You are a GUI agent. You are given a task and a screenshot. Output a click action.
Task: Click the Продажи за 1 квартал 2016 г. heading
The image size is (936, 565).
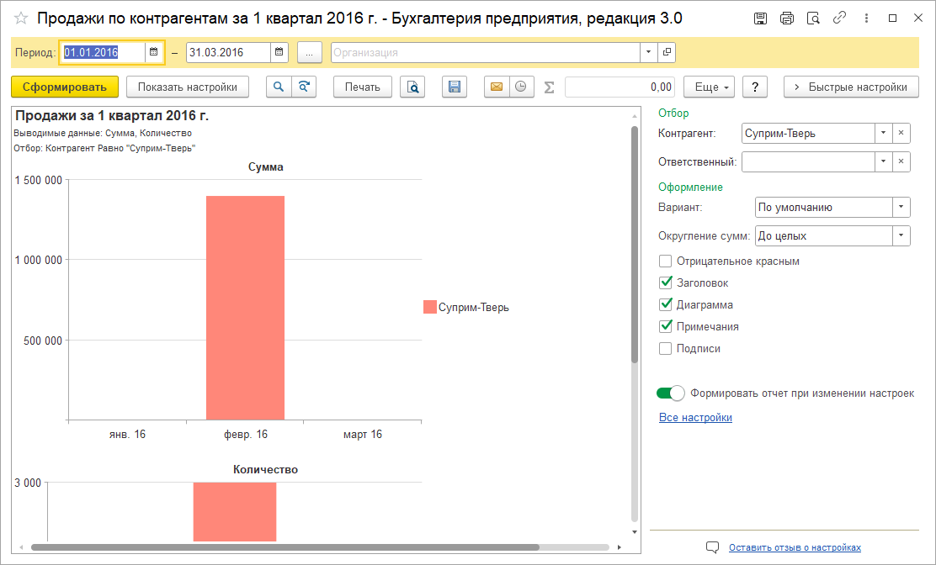112,116
